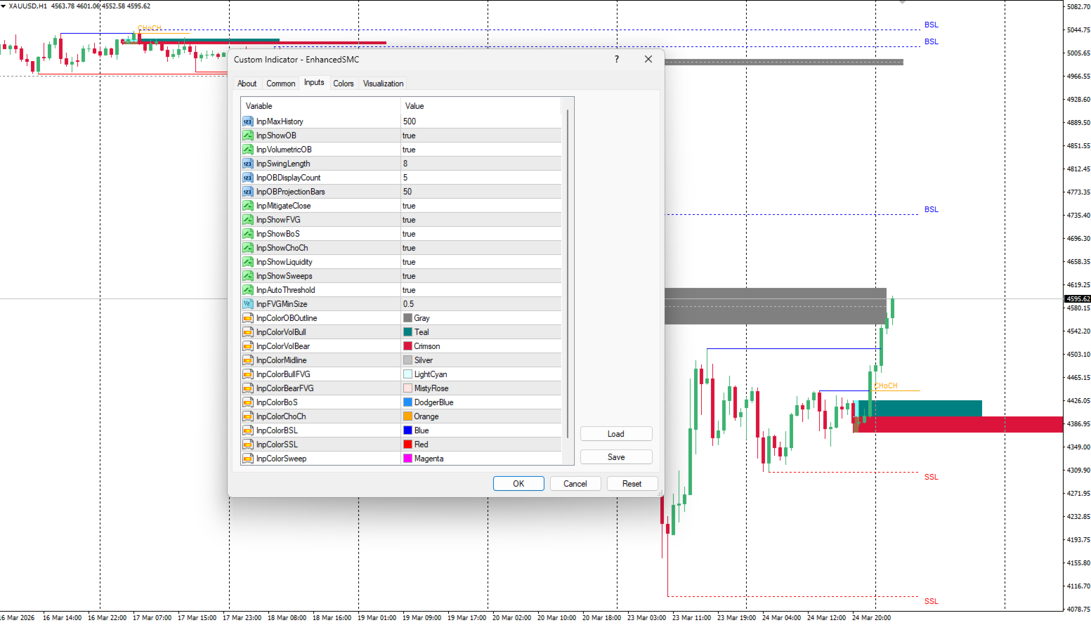Click the integer icon beside InpOBProjectionBars
The image size is (1091, 625).
(x=248, y=192)
